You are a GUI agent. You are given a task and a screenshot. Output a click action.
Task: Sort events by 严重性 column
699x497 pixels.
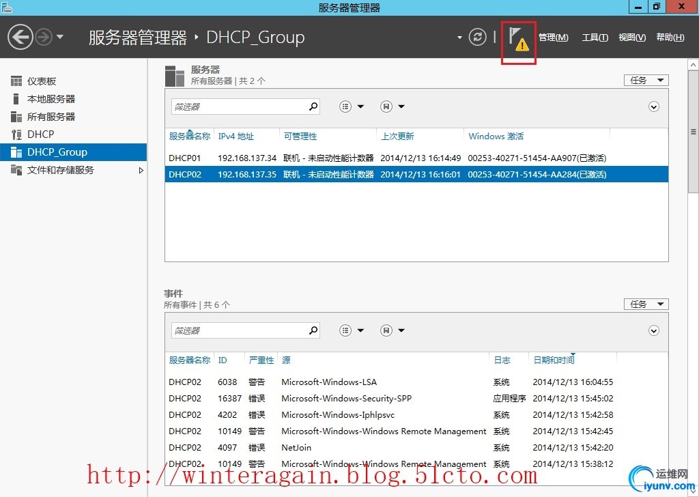(261, 360)
